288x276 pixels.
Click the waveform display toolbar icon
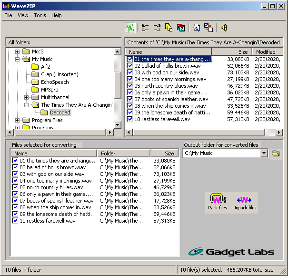point(130,28)
